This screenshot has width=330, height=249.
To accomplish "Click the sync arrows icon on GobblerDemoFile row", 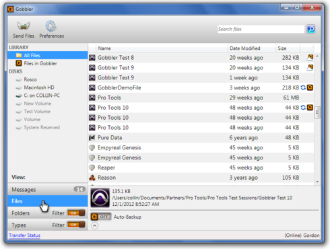I will click(x=303, y=87).
